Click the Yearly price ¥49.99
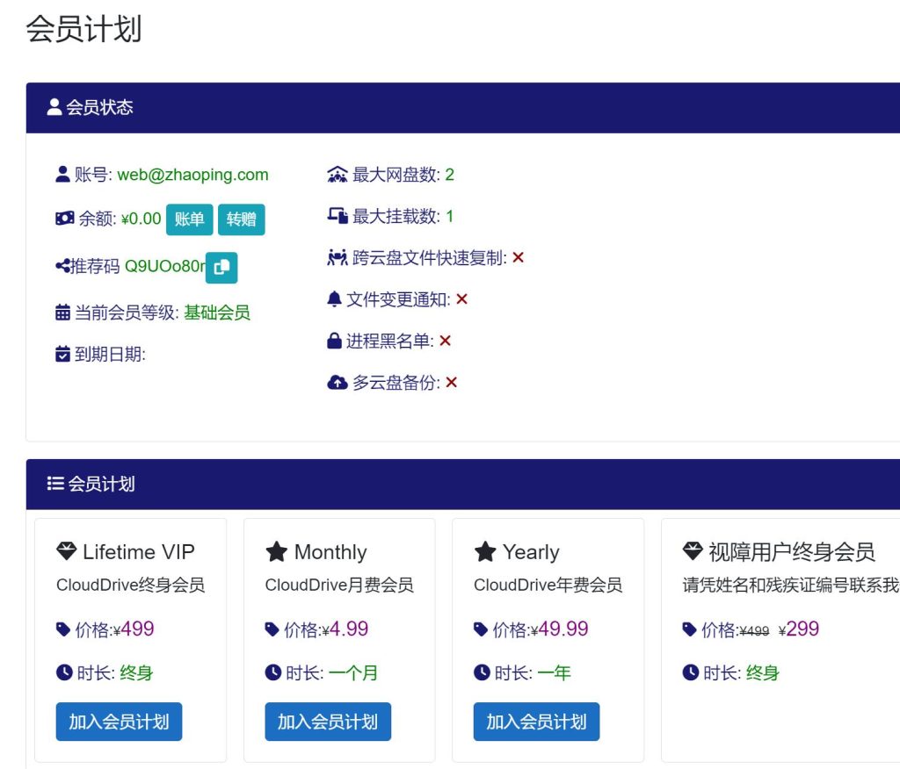900x769 pixels. 560,629
